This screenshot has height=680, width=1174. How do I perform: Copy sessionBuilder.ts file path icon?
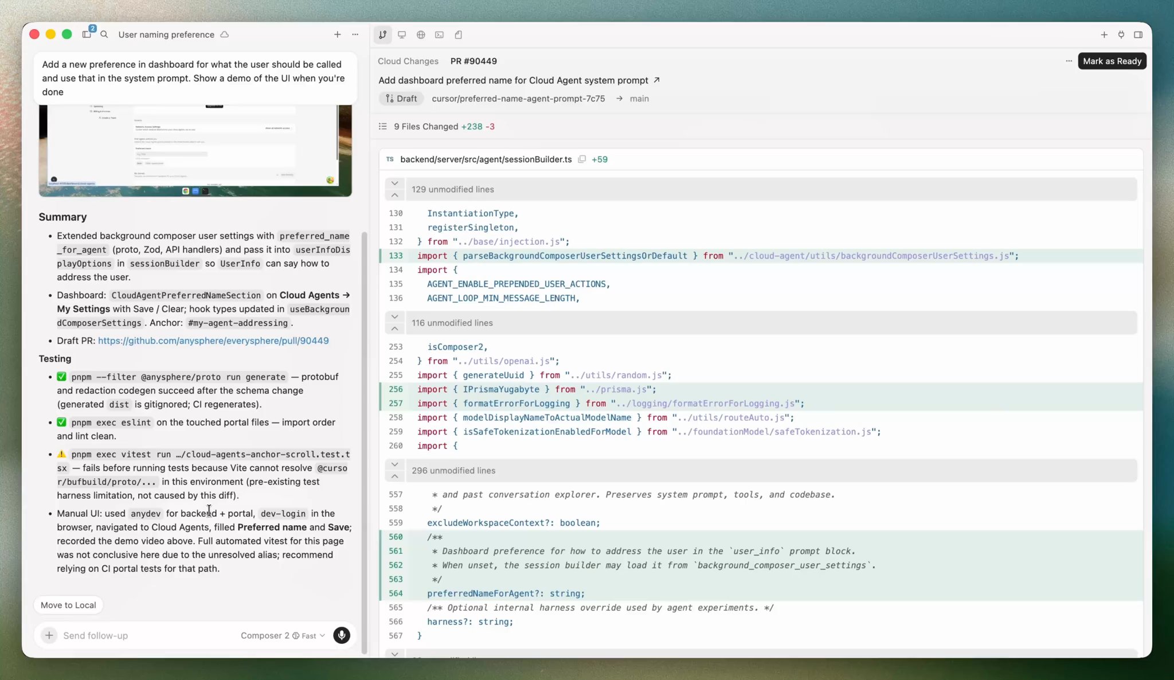pos(582,159)
